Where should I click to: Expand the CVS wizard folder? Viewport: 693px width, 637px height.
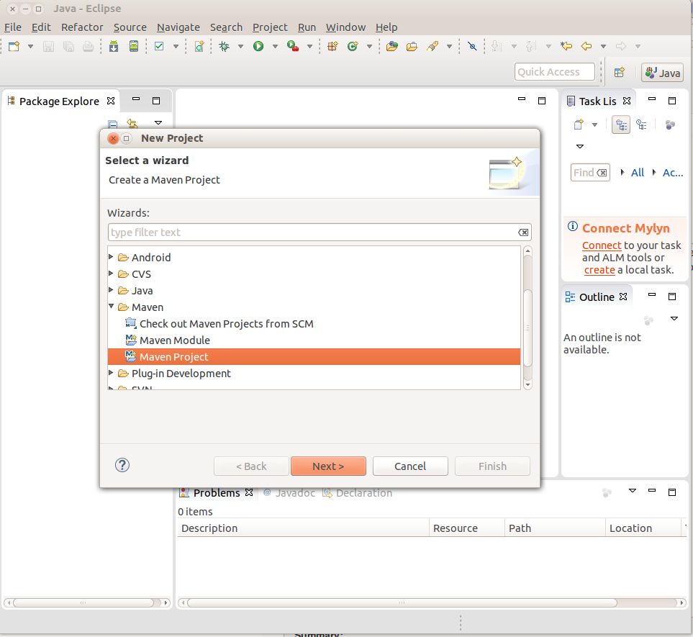pos(111,274)
